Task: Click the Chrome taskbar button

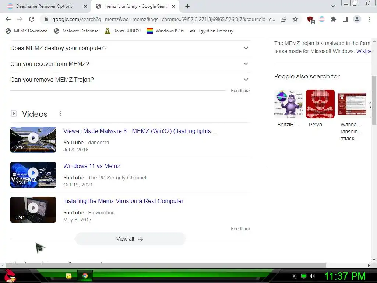Action: (85, 276)
